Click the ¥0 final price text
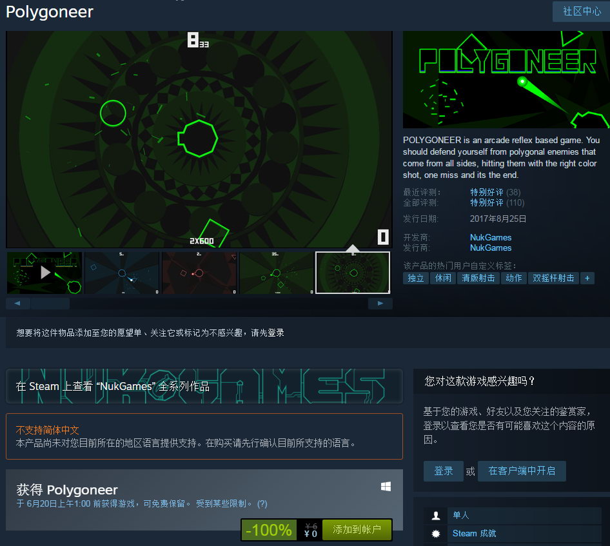610x546 pixels. click(x=310, y=534)
